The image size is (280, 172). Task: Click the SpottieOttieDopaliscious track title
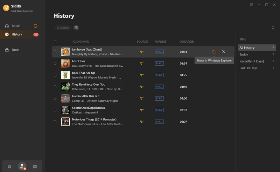[x=89, y=108]
